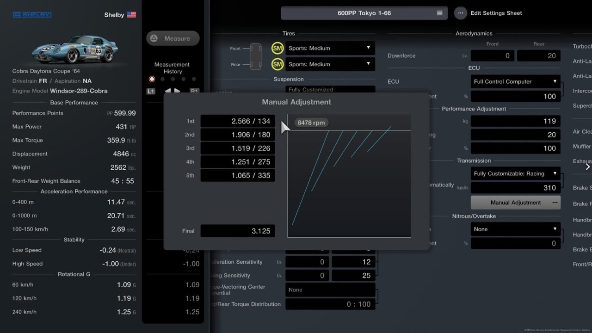
Task: Start a measurement with the Measure button
Action: click(x=173, y=38)
